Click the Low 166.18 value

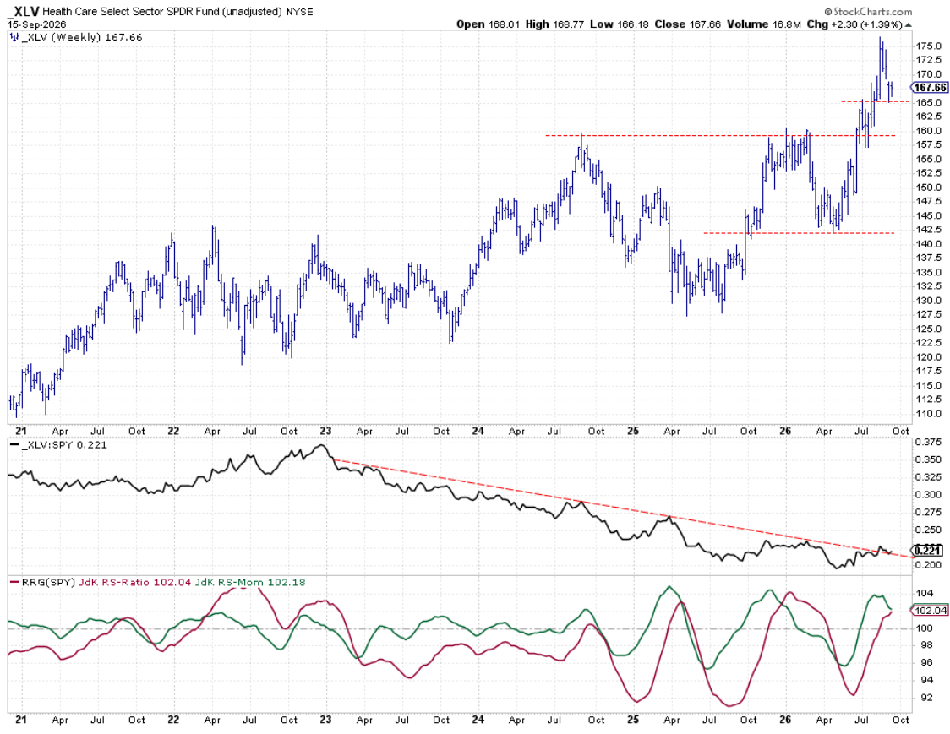(x=620, y=24)
